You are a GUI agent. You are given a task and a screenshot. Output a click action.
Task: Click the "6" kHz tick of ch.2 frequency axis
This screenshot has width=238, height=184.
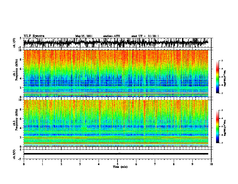click(21, 119)
